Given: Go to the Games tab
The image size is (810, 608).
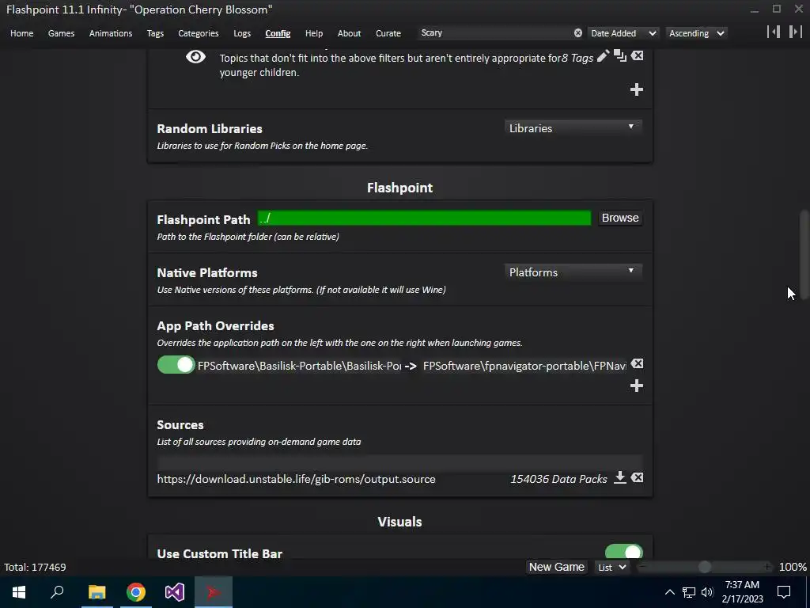Looking at the screenshot, I should (x=61, y=33).
